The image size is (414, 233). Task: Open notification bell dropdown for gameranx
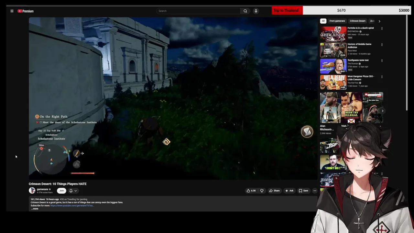click(73, 191)
